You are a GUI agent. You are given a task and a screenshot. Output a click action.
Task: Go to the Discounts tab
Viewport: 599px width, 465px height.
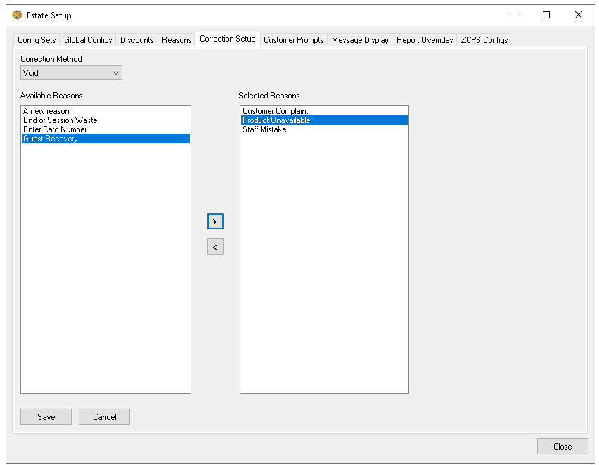tap(136, 40)
